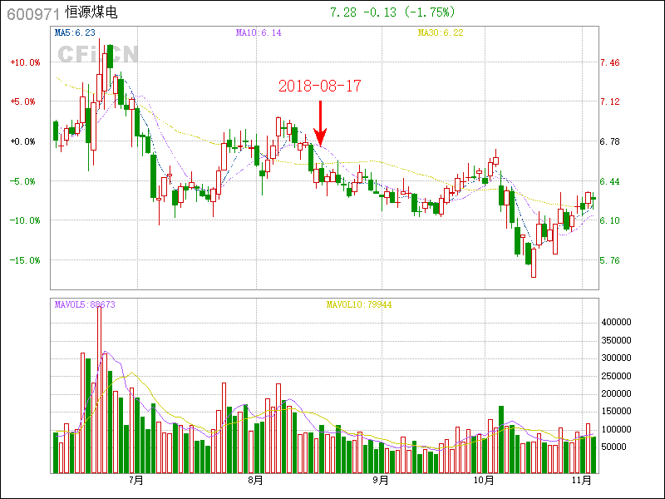This screenshot has width=665, height=499.
Task: Click the 8月 month label on time axis
Action: (255, 481)
